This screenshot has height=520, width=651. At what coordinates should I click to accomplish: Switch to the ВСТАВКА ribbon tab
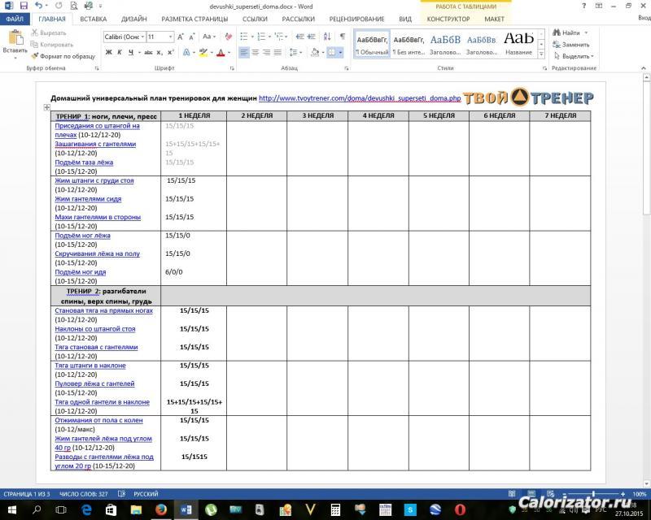93,18
